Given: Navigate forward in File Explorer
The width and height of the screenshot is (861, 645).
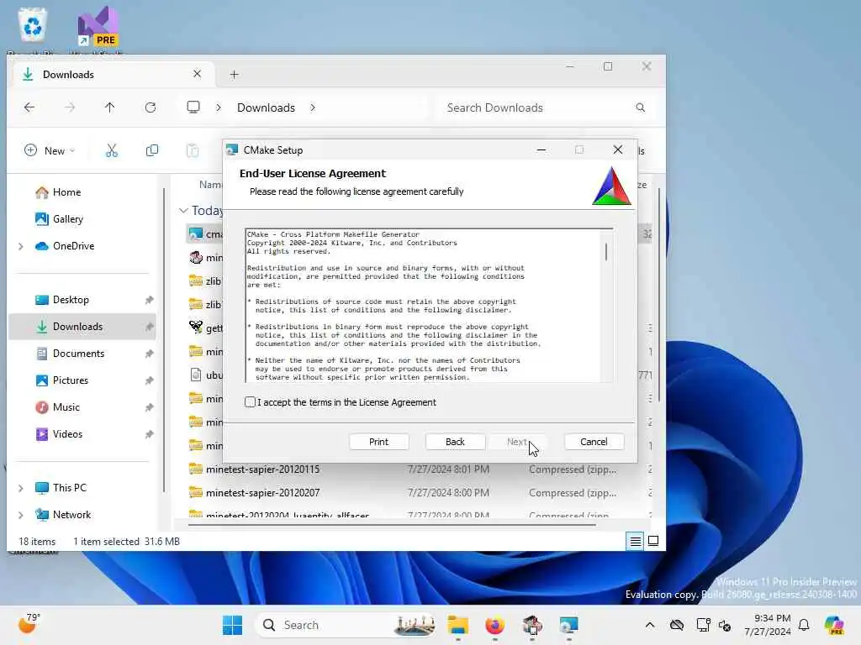Looking at the screenshot, I should coord(70,107).
